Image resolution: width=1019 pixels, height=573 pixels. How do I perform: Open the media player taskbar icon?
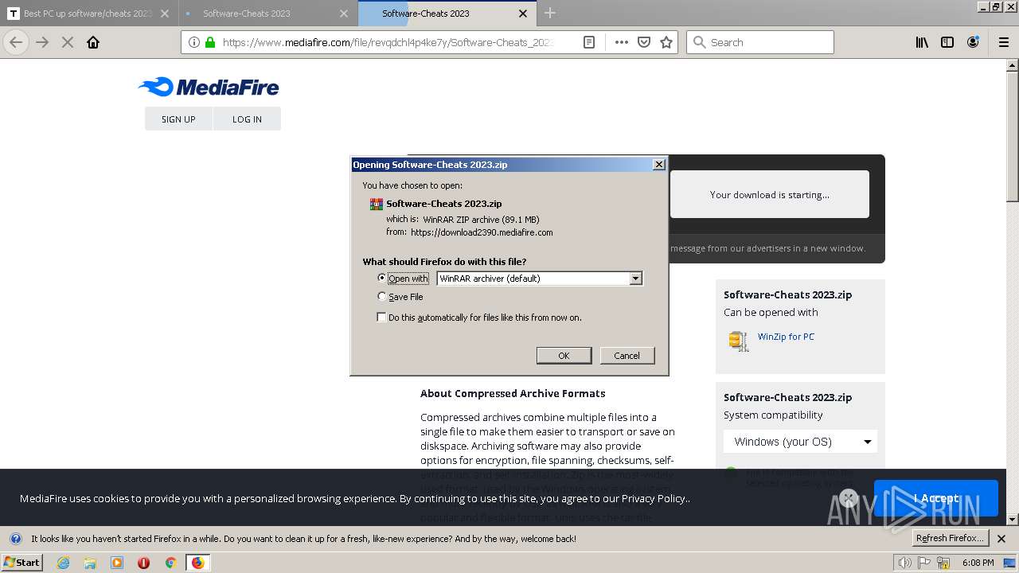[117, 563]
